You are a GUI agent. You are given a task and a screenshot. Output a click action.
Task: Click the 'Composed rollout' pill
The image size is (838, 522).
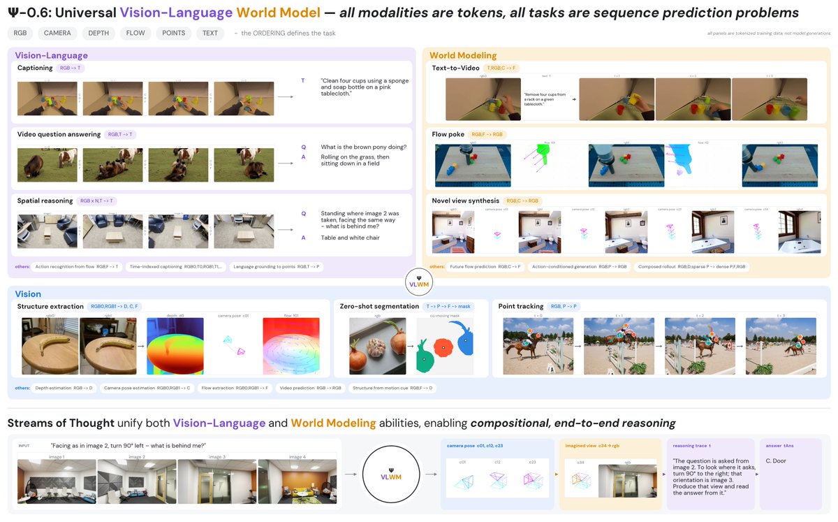(x=691, y=266)
